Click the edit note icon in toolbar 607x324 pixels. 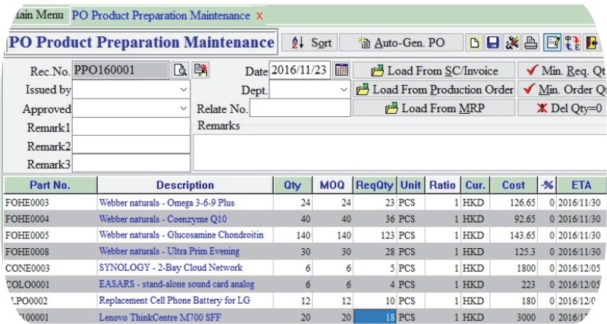pos(552,42)
